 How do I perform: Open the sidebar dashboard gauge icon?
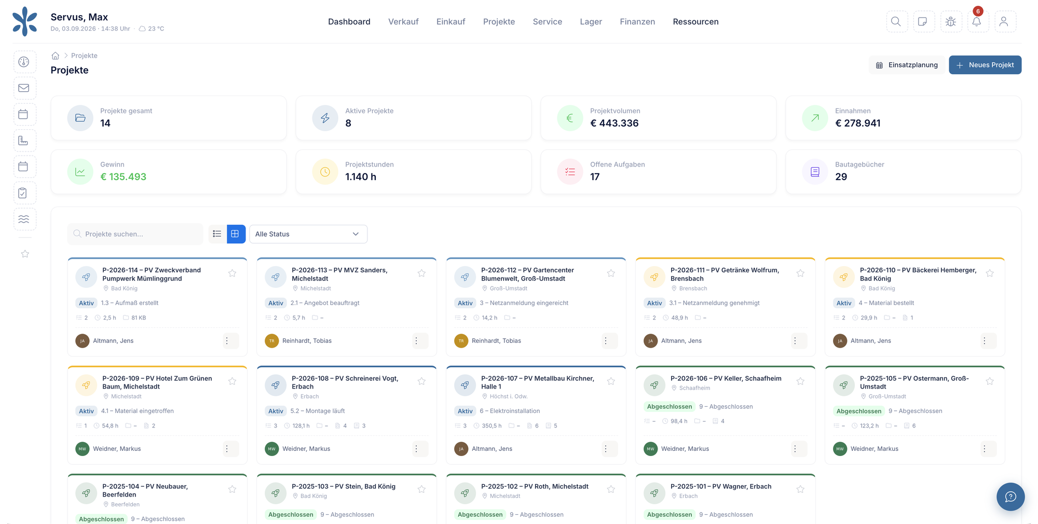click(24, 62)
